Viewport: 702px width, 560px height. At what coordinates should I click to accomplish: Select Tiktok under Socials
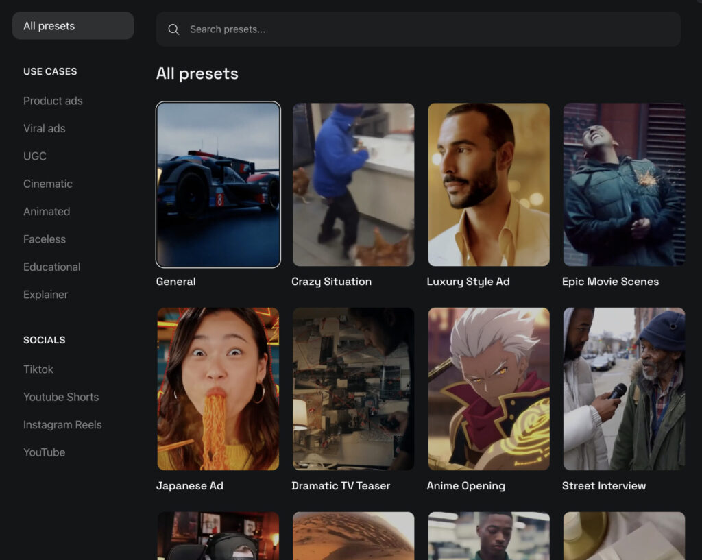click(x=38, y=369)
